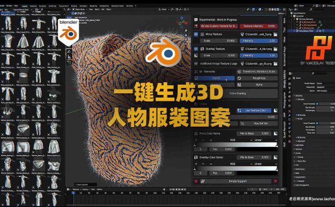The image size is (335, 207).
Task: Toggle Use Texture Color option
Action: [254, 110]
